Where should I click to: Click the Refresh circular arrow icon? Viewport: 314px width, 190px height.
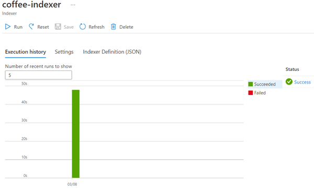83,27
